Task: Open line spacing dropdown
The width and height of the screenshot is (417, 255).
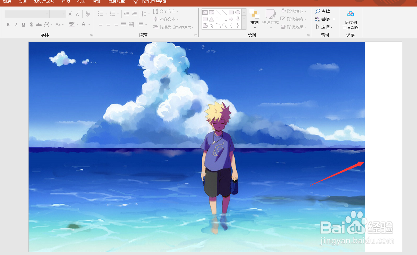Action: click(x=146, y=14)
